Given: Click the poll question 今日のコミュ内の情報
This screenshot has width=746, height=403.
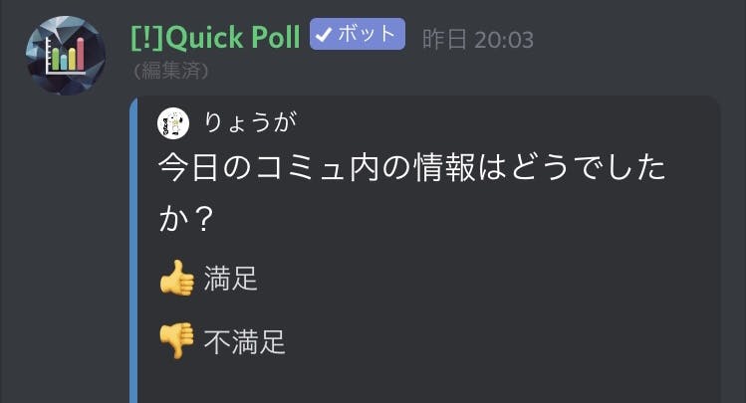Looking at the screenshot, I should tap(317, 168).
